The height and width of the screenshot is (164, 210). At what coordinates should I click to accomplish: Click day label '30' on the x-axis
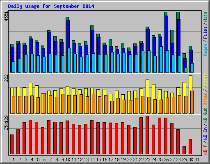coord(191,159)
